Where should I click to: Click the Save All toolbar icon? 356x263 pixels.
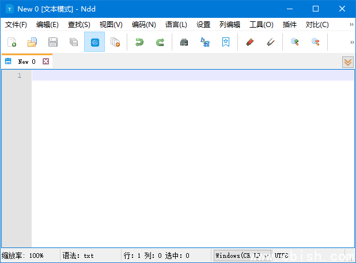point(74,42)
